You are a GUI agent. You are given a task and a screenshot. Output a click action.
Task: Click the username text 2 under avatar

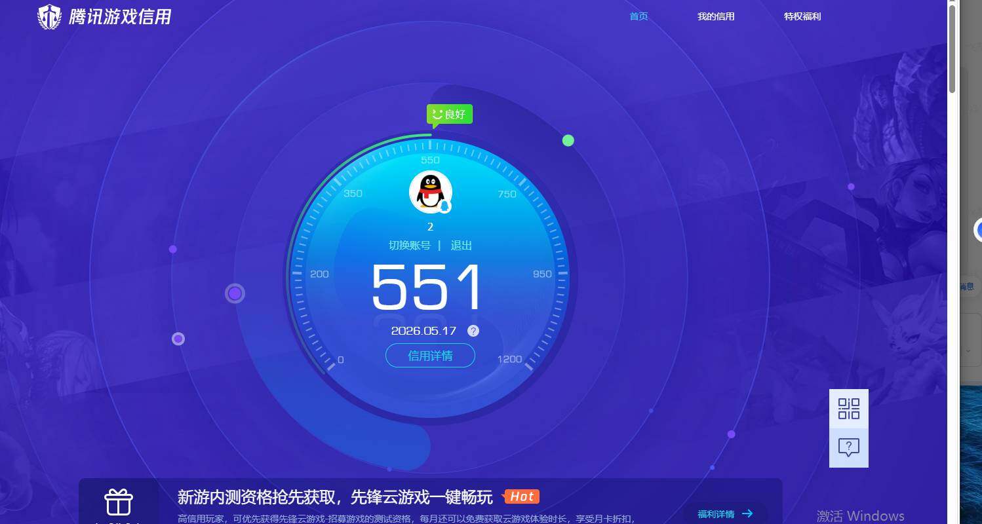coord(431,227)
